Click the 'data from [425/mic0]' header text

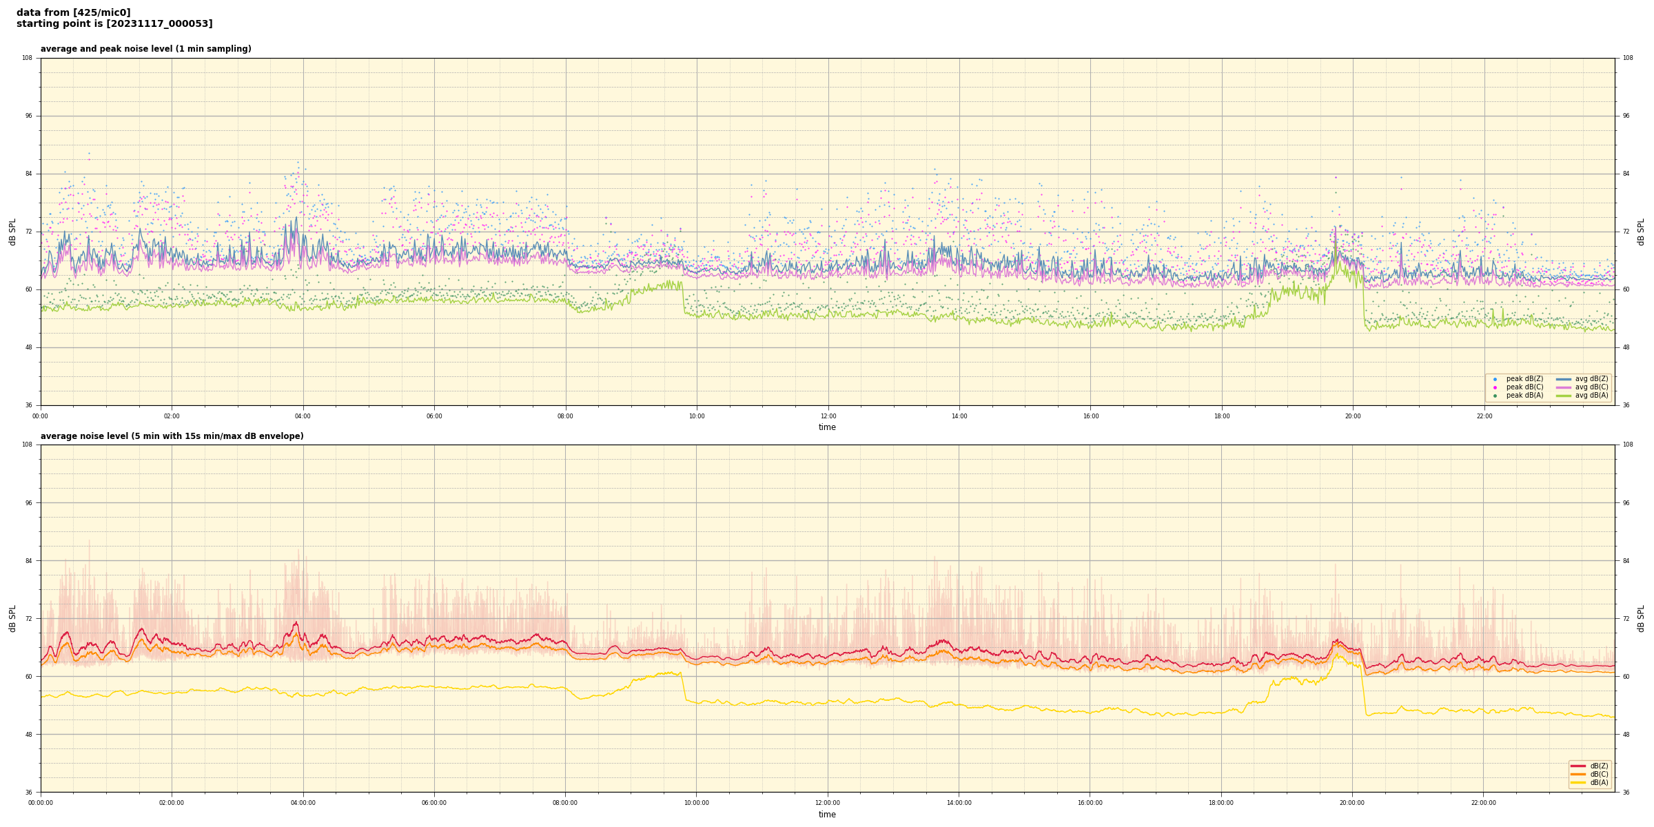(x=73, y=12)
